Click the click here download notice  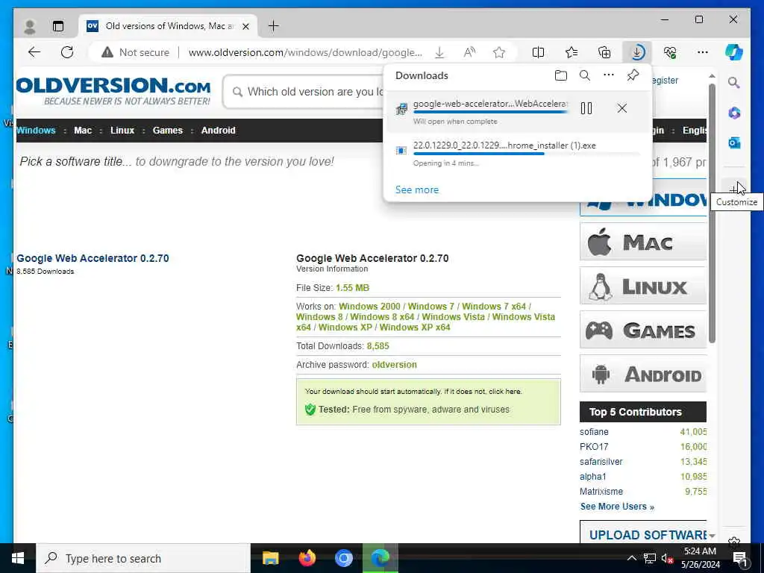point(505,391)
